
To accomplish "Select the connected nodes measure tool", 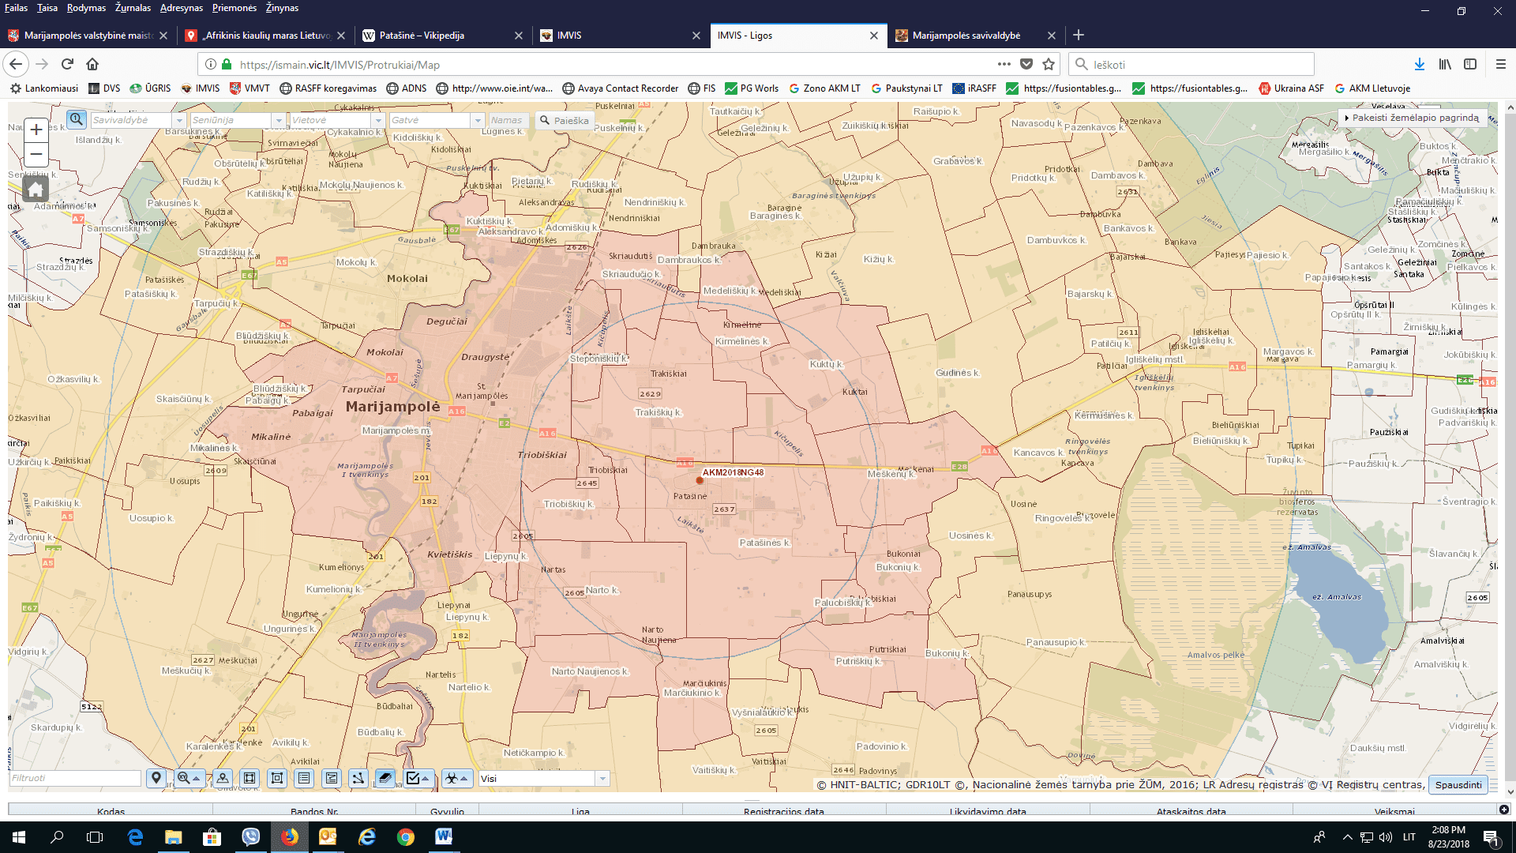I will point(358,778).
